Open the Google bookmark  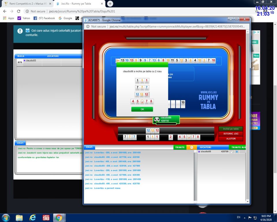click(x=65, y=18)
